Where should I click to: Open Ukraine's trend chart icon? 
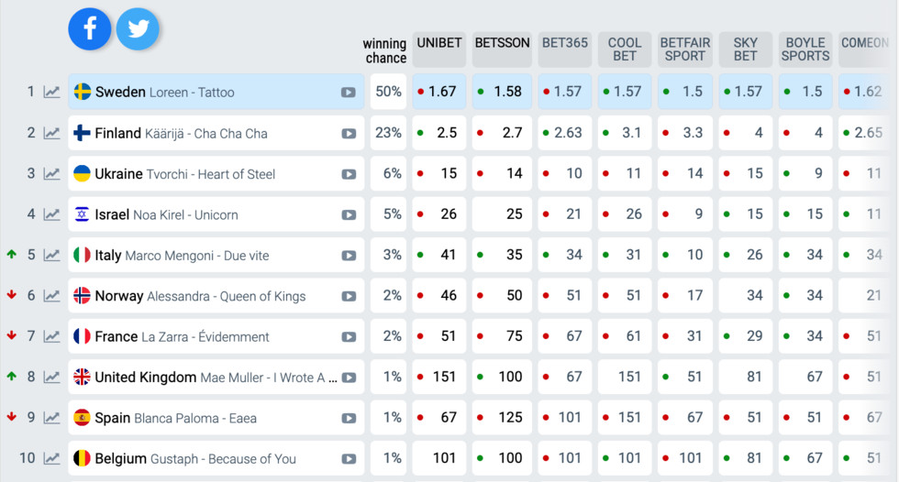pos(52,174)
